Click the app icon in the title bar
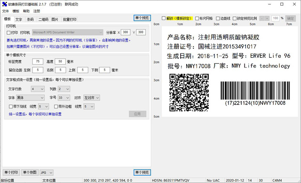The height and width of the screenshot is (183, 301). [x=4, y=4]
